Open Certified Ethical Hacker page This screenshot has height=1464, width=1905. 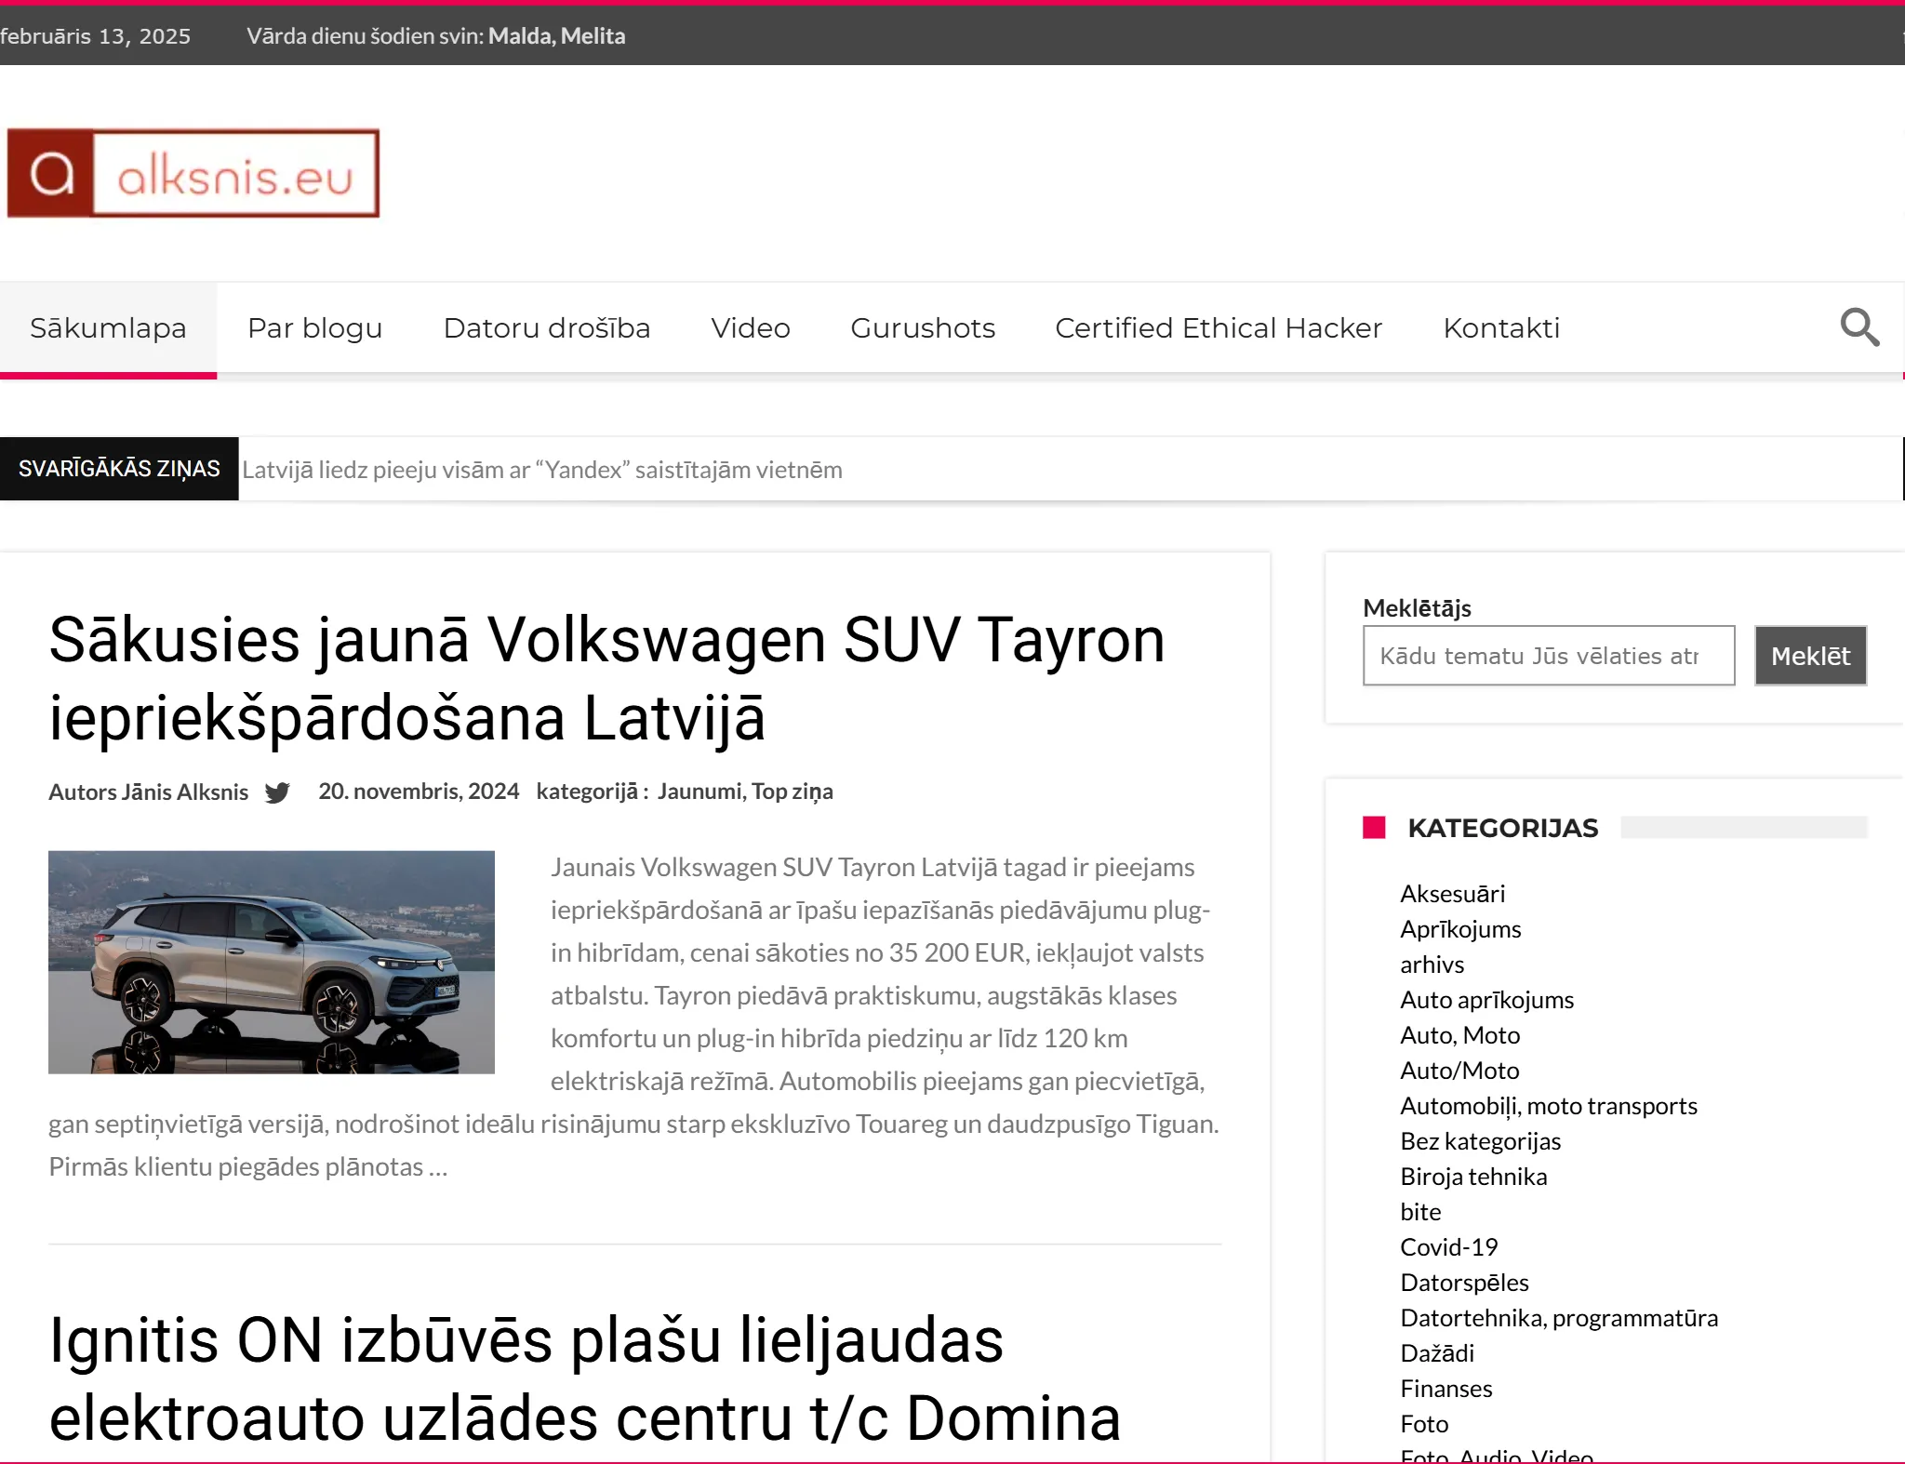coord(1218,328)
